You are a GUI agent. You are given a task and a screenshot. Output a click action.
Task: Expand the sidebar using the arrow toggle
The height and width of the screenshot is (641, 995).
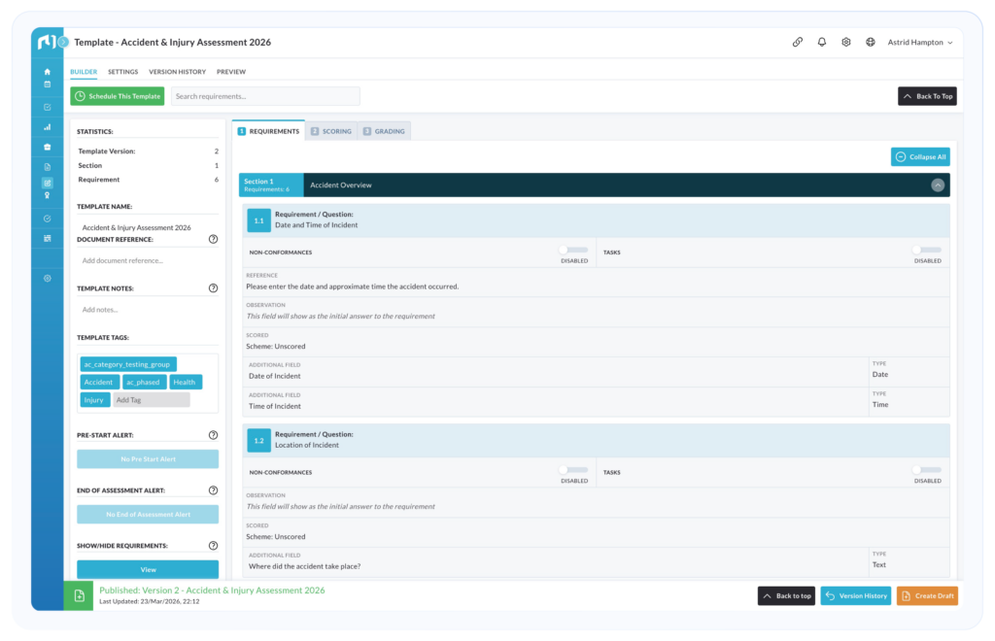(63, 43)
